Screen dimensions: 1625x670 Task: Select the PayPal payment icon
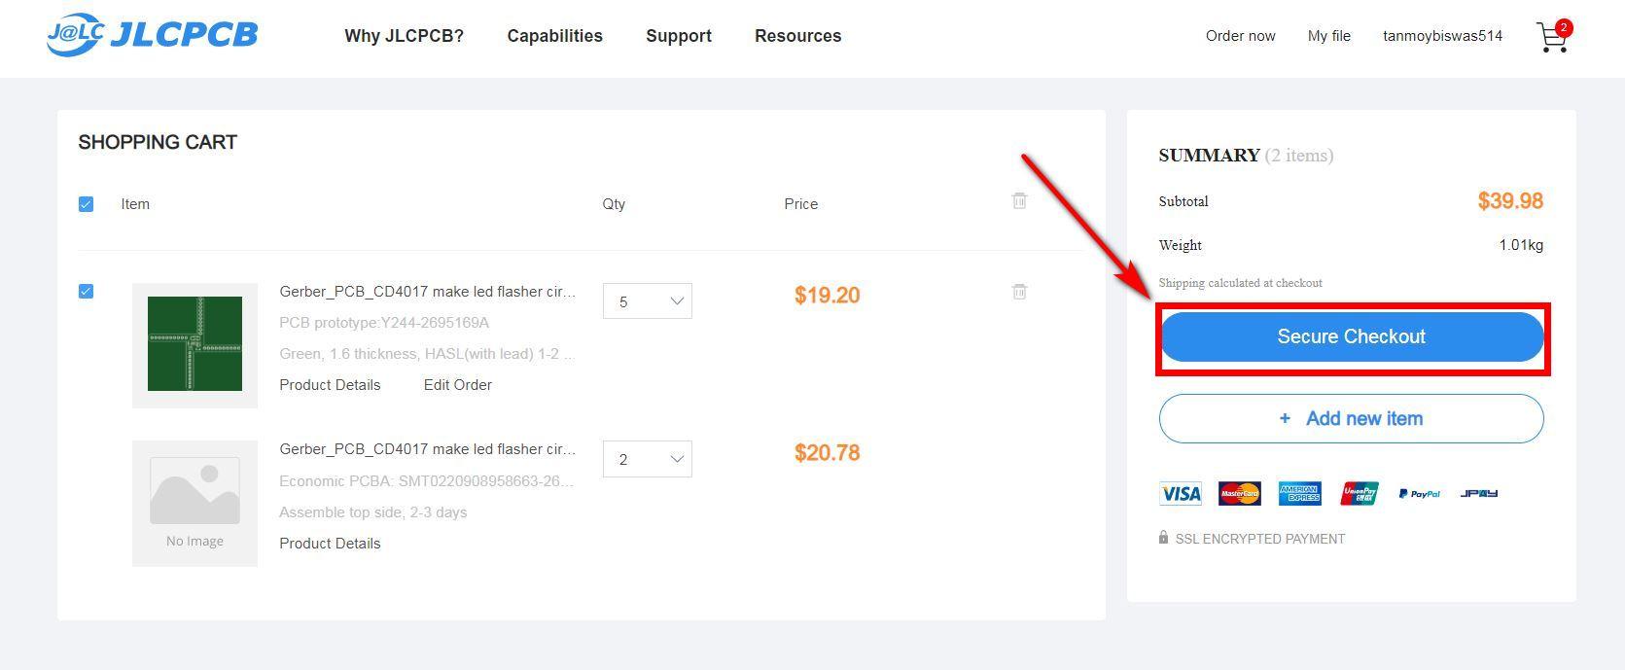tap(1419, 494)
